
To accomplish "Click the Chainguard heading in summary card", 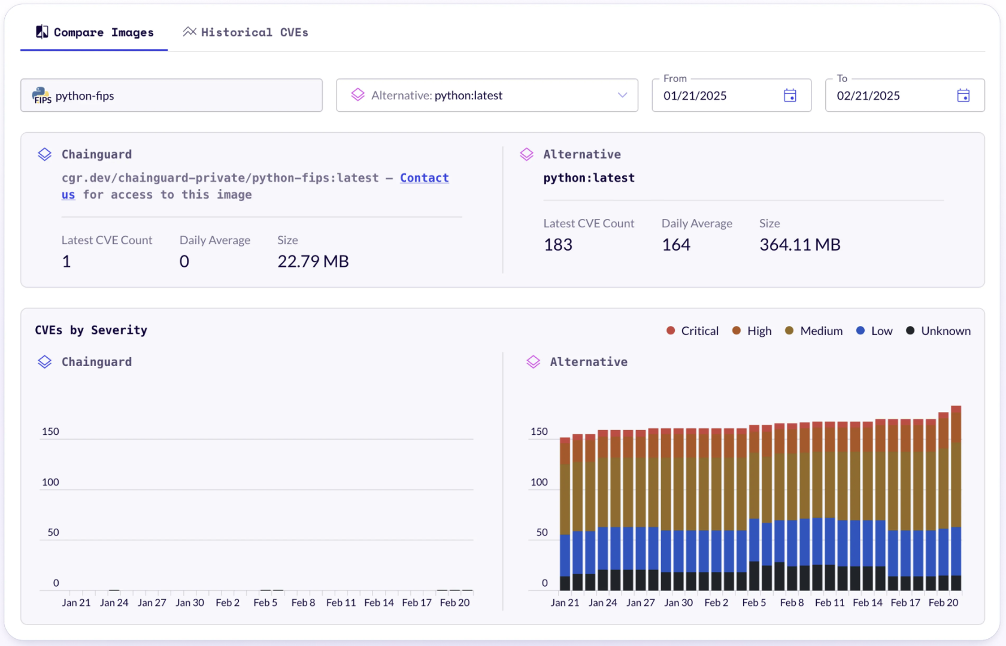I will point(96,154).
